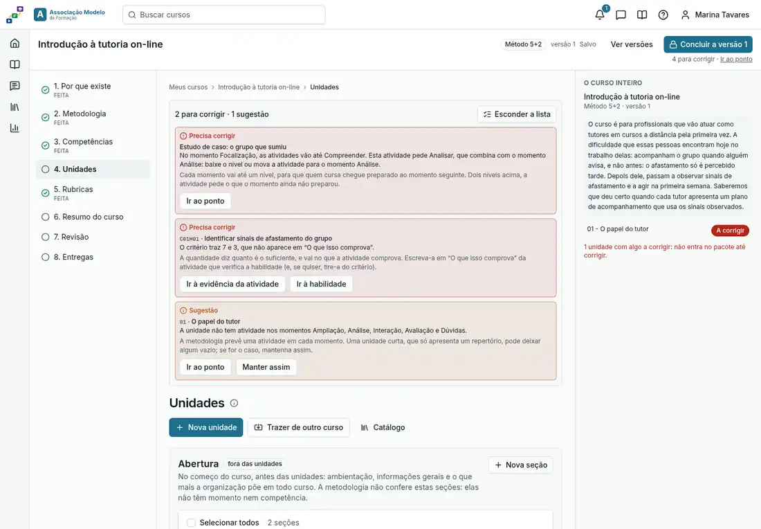This screenshot has height=529, width=761.
Task: Check the Selecionar todos checkbox
Action: point(191,523)
